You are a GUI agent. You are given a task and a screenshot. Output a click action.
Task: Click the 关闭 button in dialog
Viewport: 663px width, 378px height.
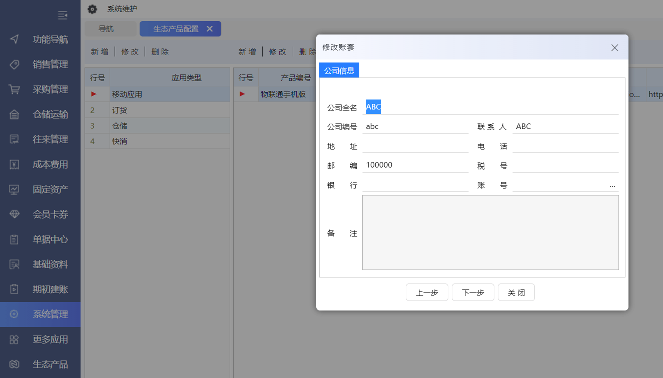click(516, 292)
